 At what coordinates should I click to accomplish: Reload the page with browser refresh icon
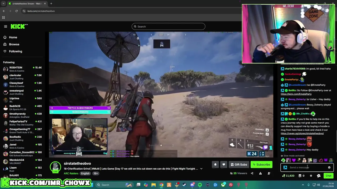[x=16, y=11]
